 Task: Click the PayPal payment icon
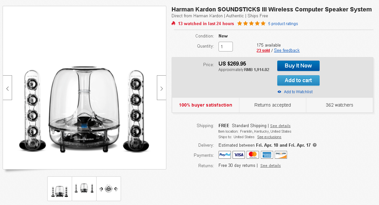coord(225,155)
